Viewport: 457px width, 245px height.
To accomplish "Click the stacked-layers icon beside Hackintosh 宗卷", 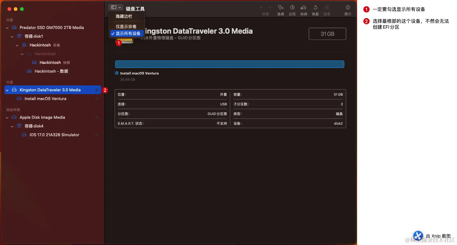I will coord(24,45).
